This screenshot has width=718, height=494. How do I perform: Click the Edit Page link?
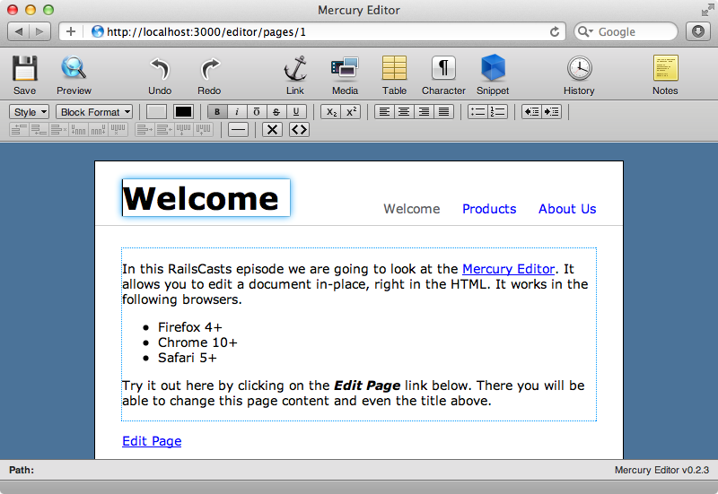pos(152,441)
